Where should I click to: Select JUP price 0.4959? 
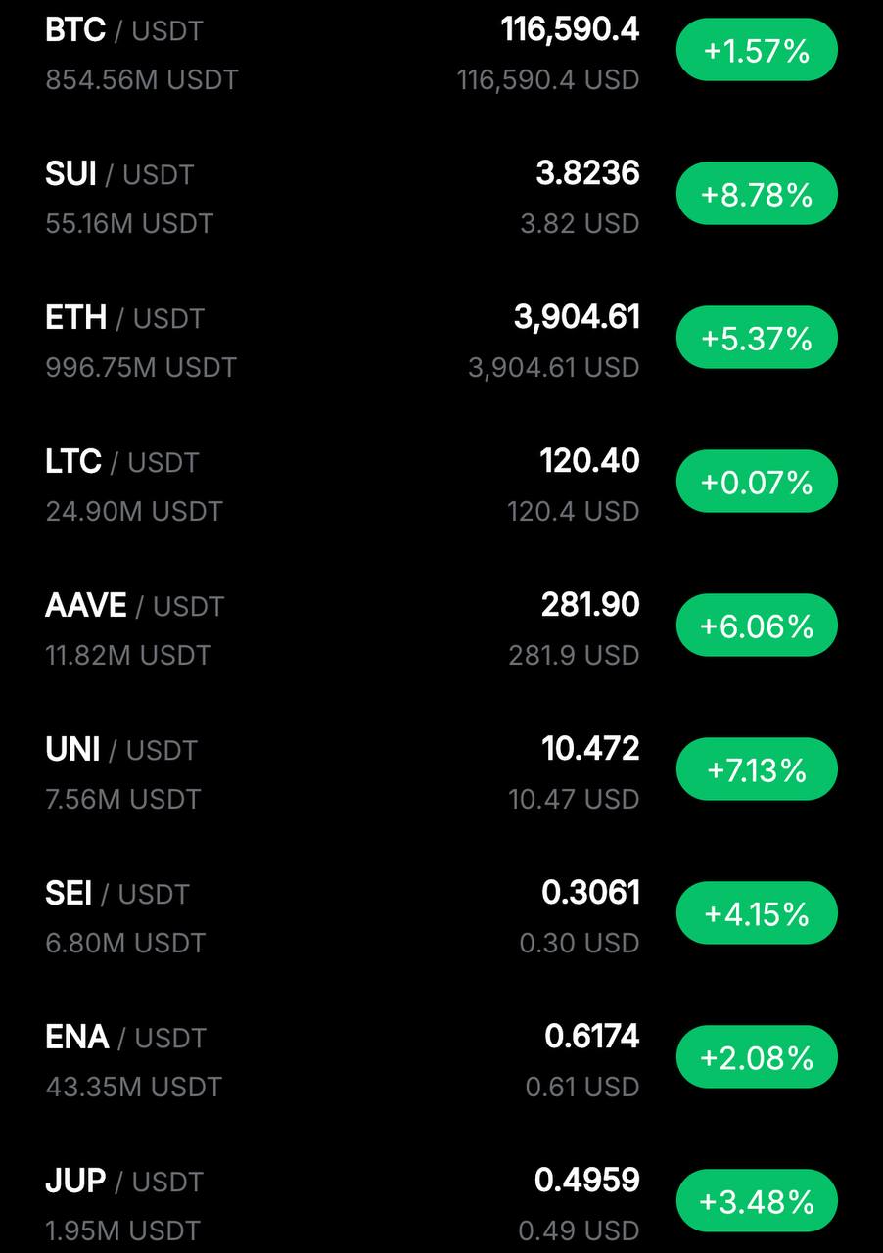click(x=587, y=1180)
